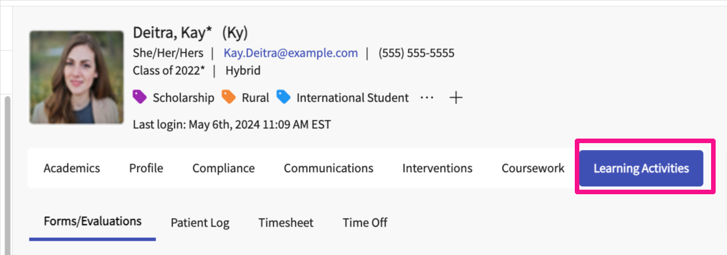Screen dimensions: 727x255
Task: Open the three-dot more tags menu
Action: [427, 98]
